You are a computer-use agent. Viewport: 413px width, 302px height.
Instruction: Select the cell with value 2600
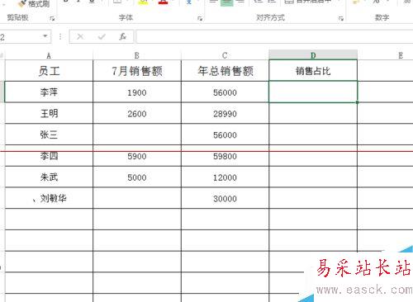137,113
